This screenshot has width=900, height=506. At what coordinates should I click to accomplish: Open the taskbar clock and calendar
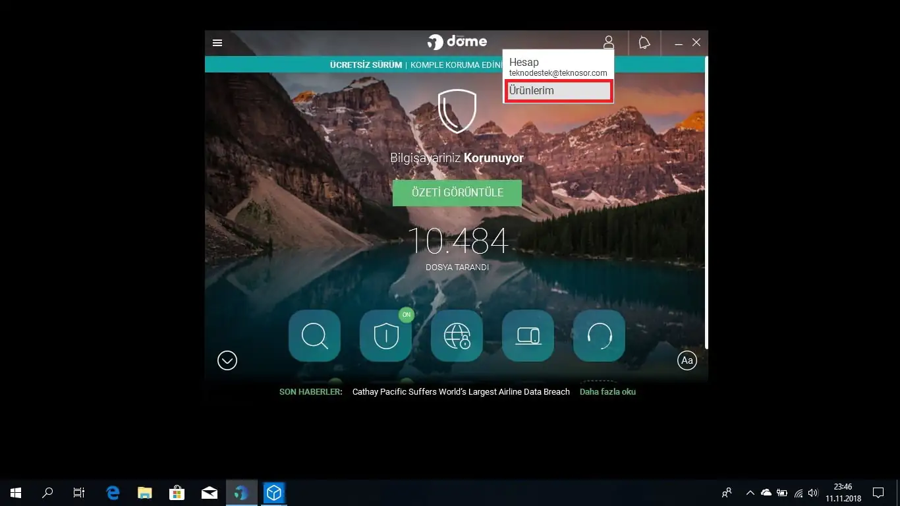(843, 493)
